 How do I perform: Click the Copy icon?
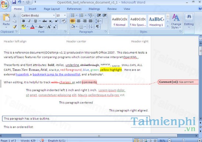click(x=14, y=21)
